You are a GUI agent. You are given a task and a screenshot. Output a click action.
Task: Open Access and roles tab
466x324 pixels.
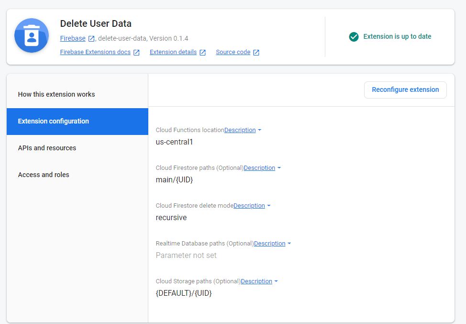pyautogui.click(x=78, y=175)
